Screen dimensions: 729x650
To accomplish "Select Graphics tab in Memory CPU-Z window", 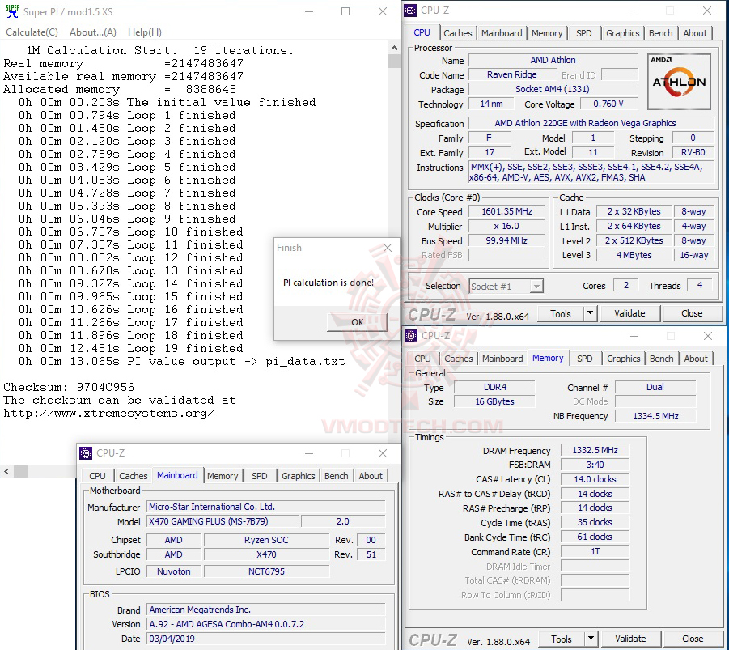I will click(624, 359).
